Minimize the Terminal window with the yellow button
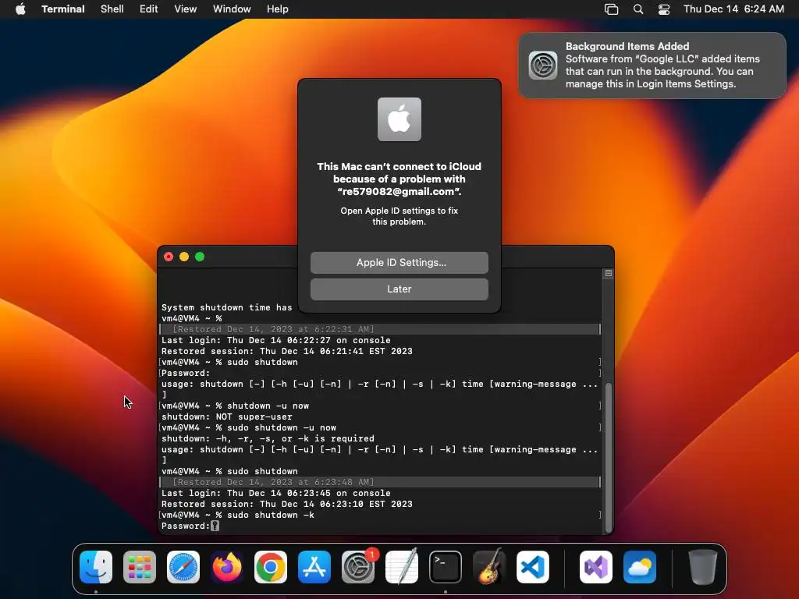Screen dimensions: 799x599 [x=184, y=257]
